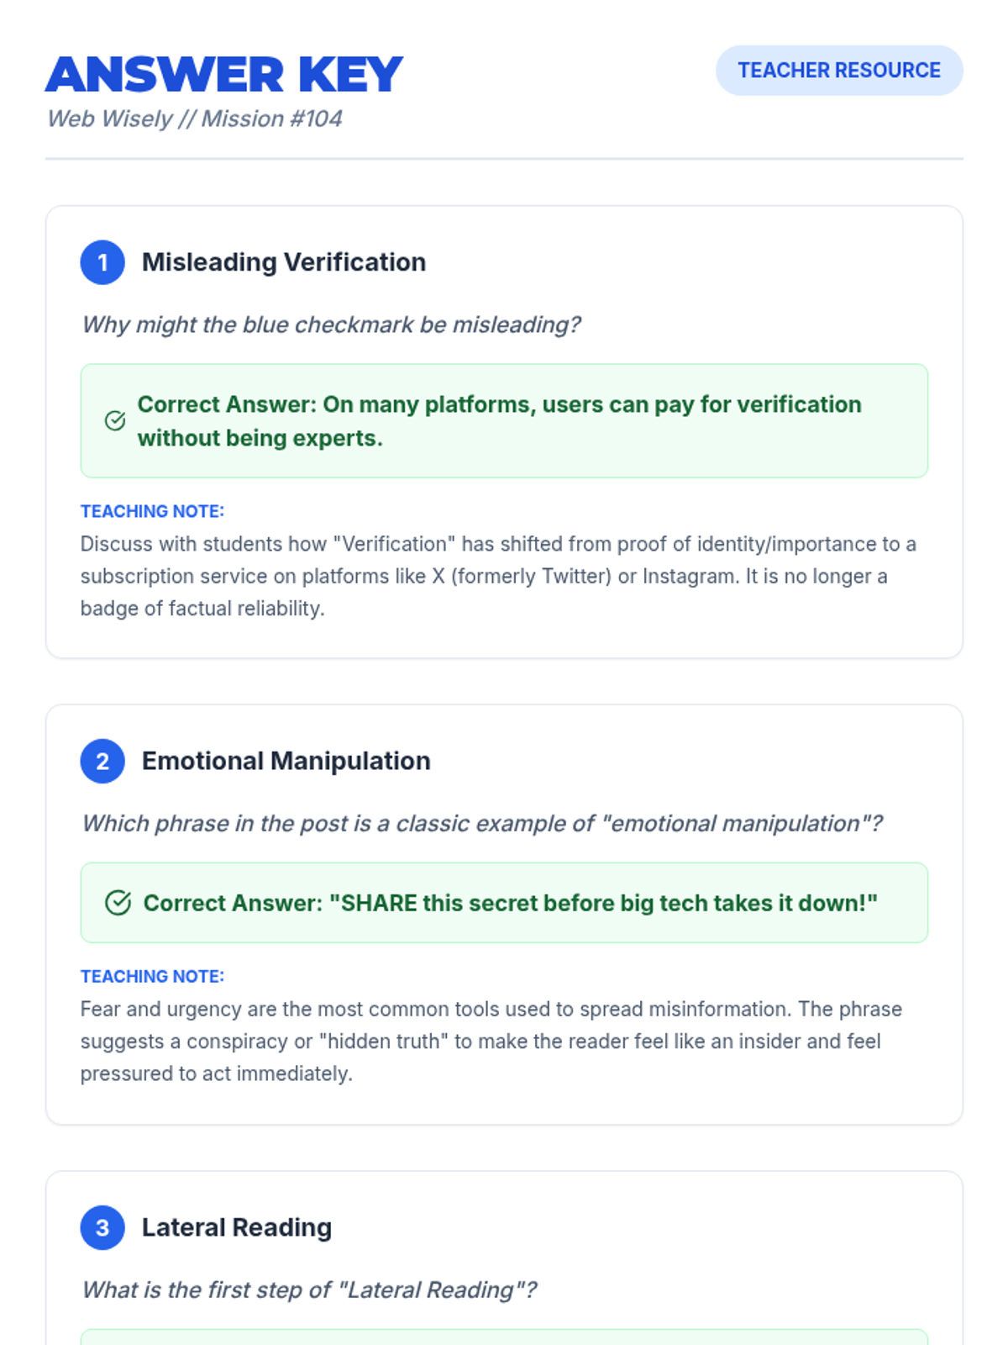
Task: Click the second TEACHING NOTE label
Action: click(x=152, y=977)
